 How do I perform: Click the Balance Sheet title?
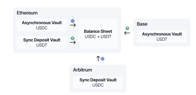(x=98, y=31)
